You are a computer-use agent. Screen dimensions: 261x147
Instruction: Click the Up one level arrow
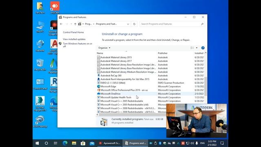[x=75, y=24]
